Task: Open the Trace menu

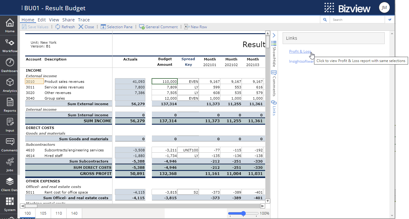Action: (84, 20)
